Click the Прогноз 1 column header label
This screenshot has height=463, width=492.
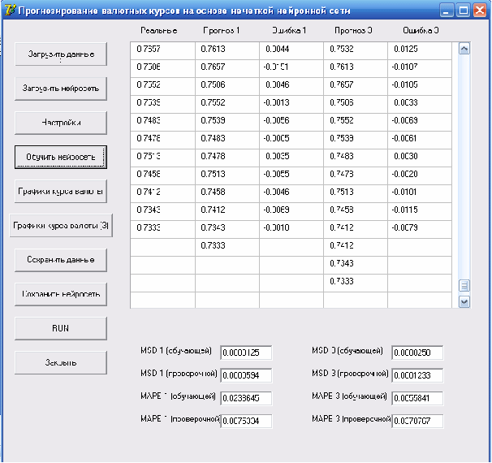pyautogui.click(x=221, y=30)
